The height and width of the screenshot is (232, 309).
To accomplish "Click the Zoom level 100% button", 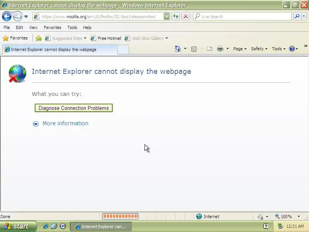I will click(x=284, y=217).
